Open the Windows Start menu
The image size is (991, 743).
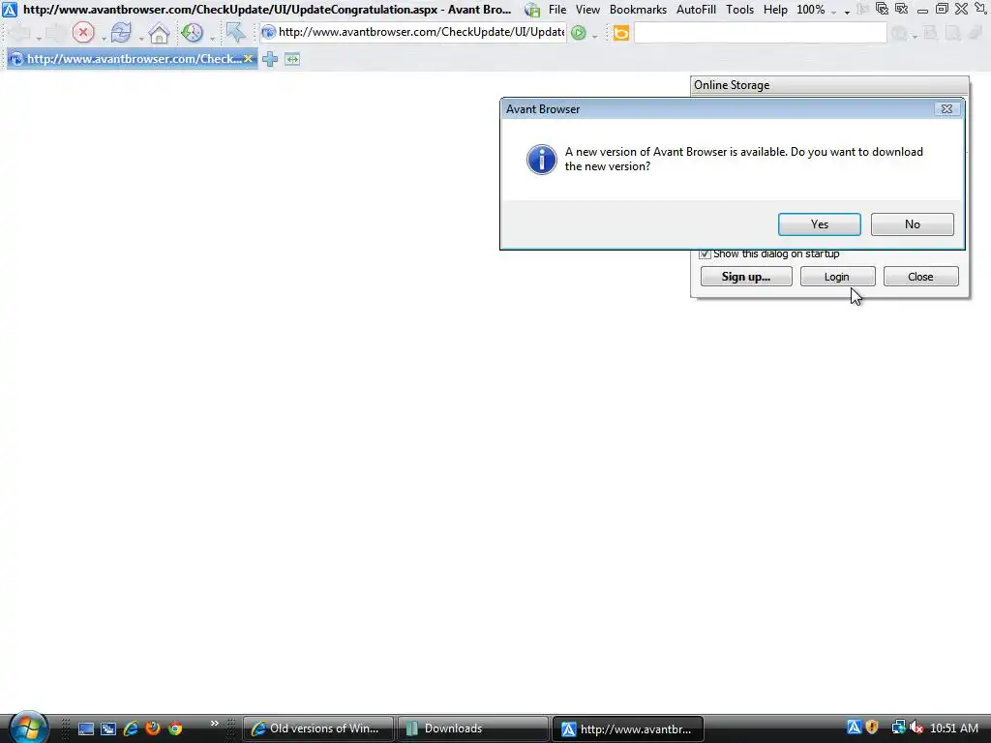pos(28,728)
